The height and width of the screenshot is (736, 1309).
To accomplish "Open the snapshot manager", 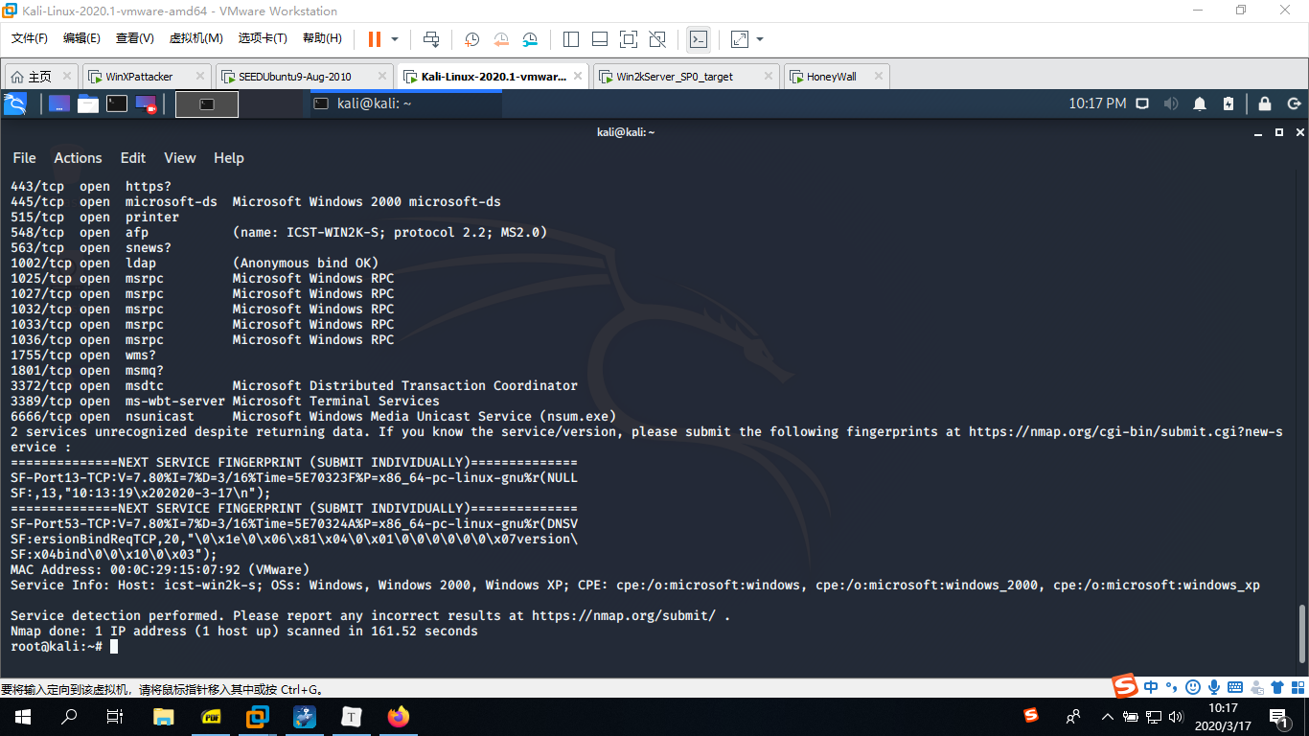I will pos(530,39).
